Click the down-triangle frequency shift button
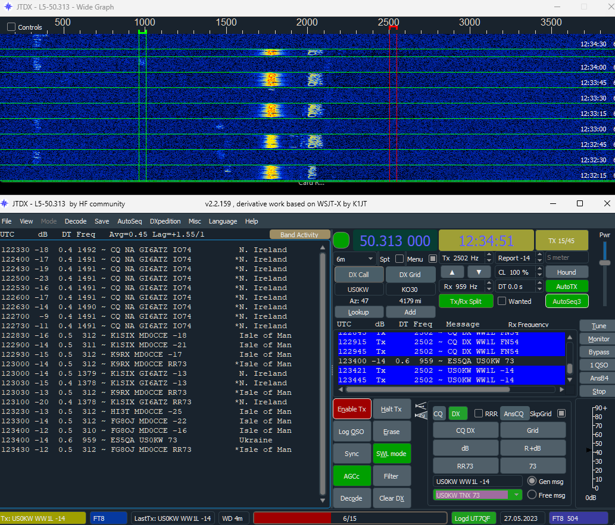The height and width of the screenshot is (525, 615). (479, 272)
